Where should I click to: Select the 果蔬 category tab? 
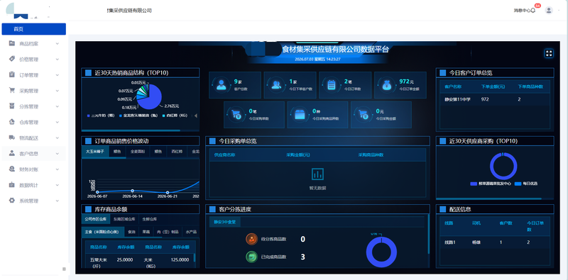(x=146, y=232)
